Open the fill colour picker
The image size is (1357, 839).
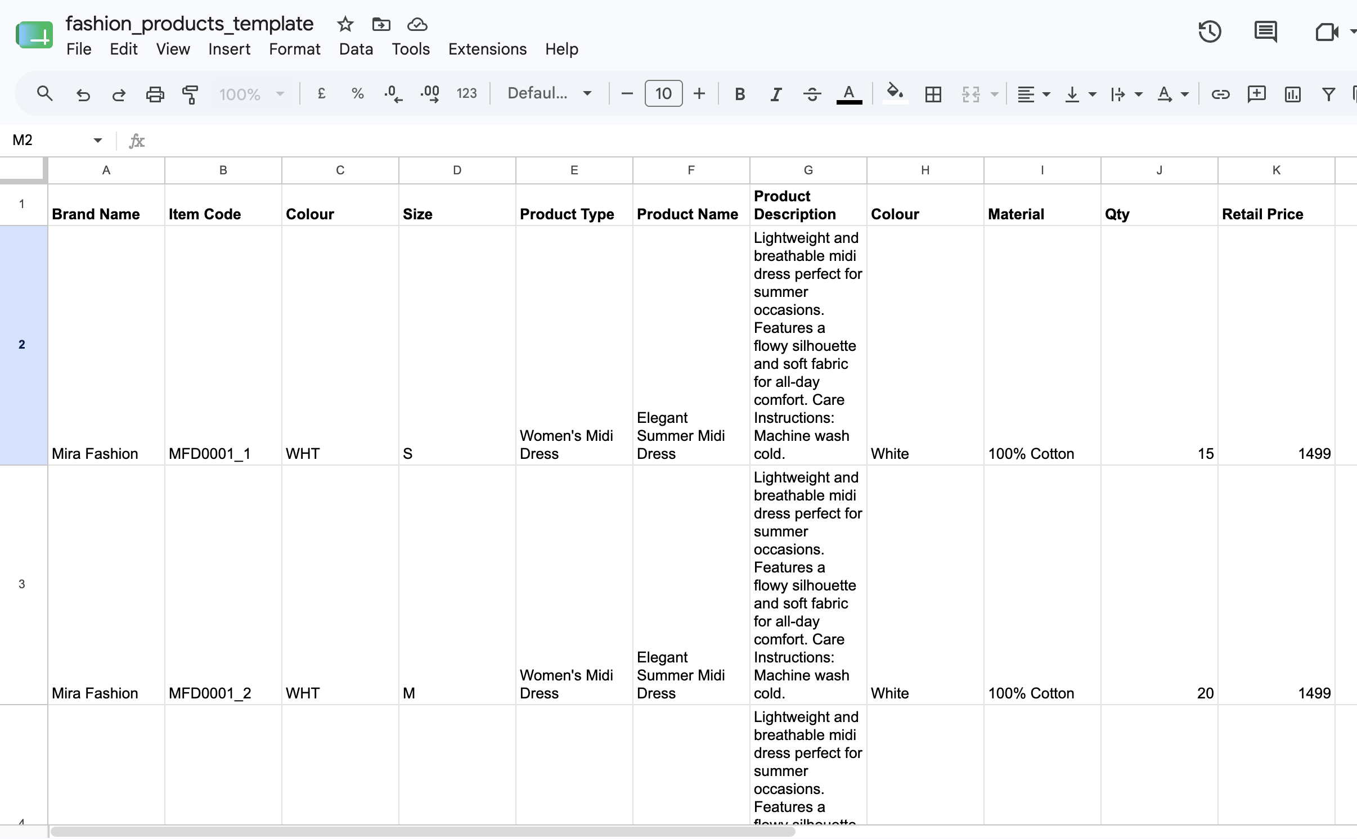[x=895, y=93]
